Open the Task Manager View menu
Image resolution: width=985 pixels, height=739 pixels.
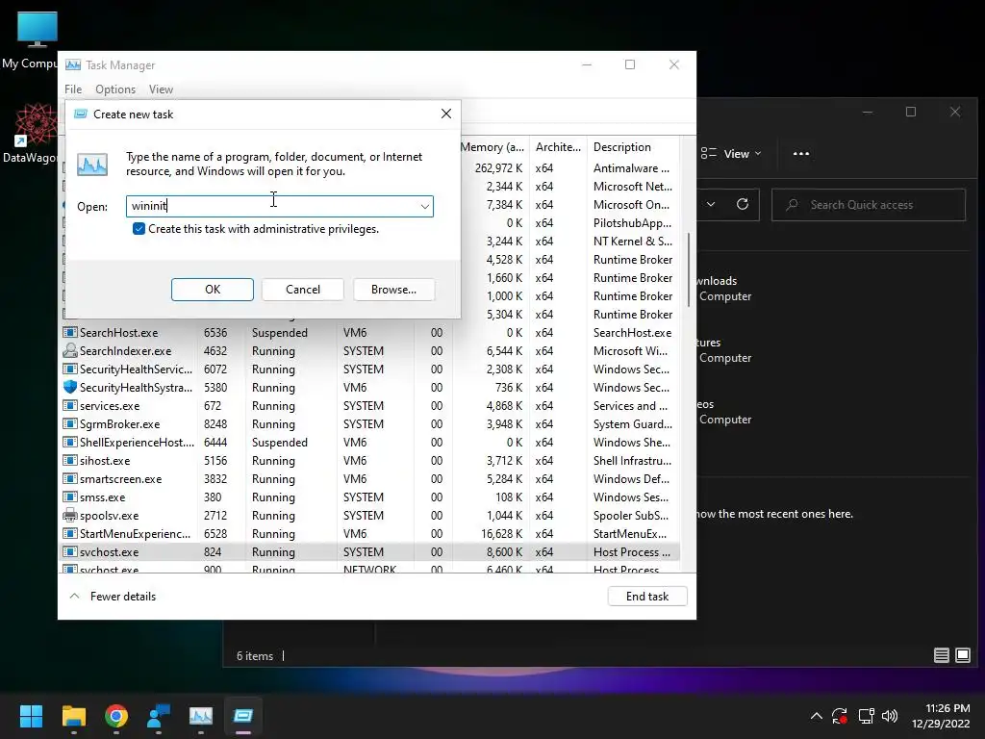point(161,89)
